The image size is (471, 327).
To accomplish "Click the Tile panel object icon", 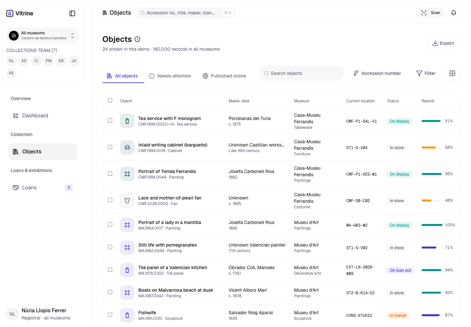I will coord(127,270).
